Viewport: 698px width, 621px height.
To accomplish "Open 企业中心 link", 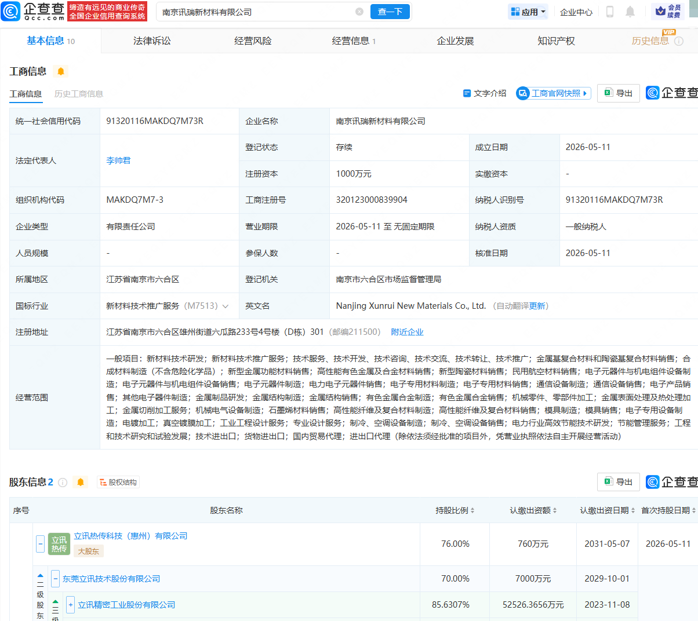I will (576, 12).
